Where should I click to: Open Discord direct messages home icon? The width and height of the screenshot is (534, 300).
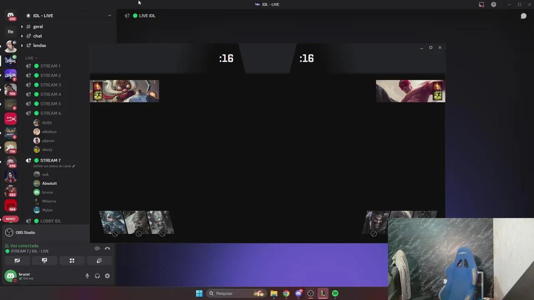10,16
